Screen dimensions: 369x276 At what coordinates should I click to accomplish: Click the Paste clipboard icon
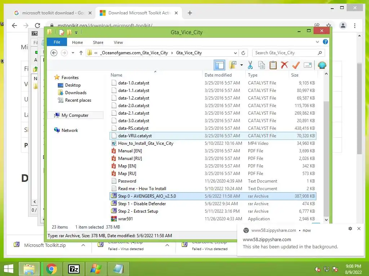273,65
